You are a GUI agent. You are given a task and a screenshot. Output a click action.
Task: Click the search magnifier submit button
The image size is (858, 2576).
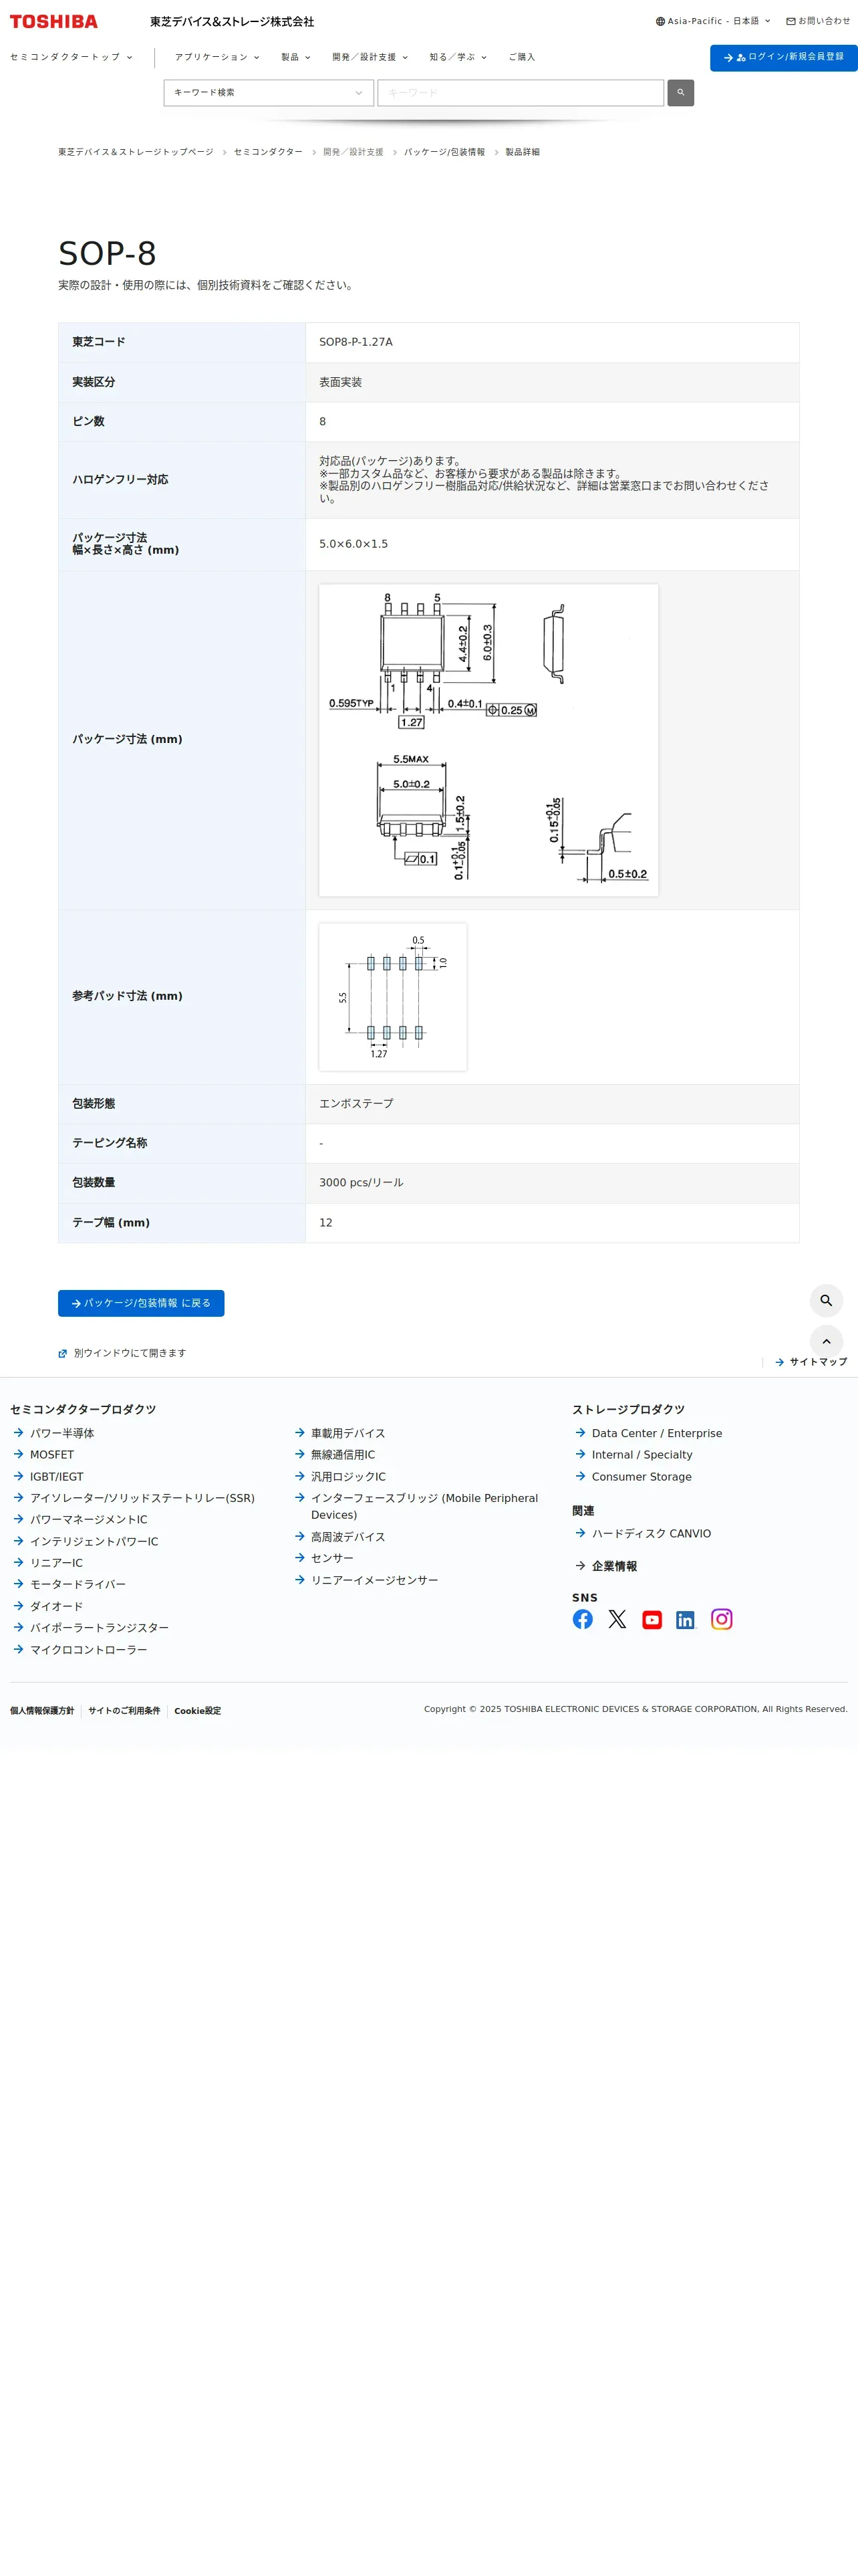680,93
